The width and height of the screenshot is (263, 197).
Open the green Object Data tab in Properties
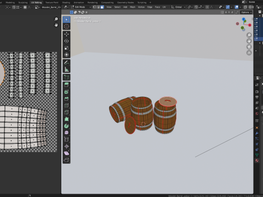257,155
